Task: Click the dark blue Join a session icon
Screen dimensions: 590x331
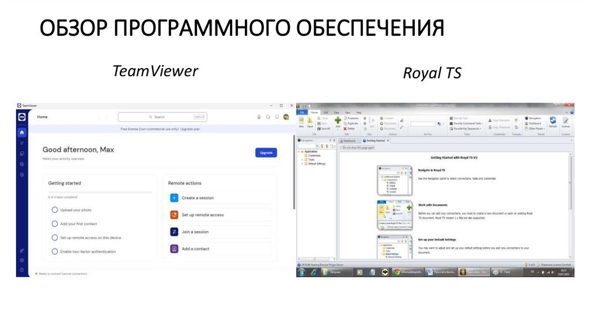Action: 174,232
